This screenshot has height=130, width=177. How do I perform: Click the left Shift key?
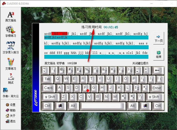tap(50, 97)
